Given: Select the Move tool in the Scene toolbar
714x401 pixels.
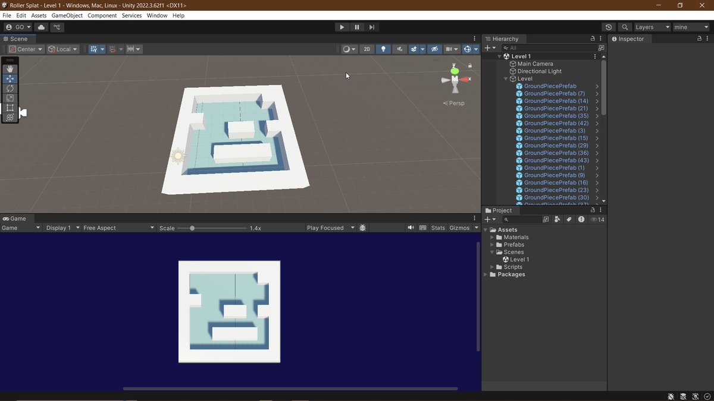Looking at the screenshot, I should click(10, 78).
